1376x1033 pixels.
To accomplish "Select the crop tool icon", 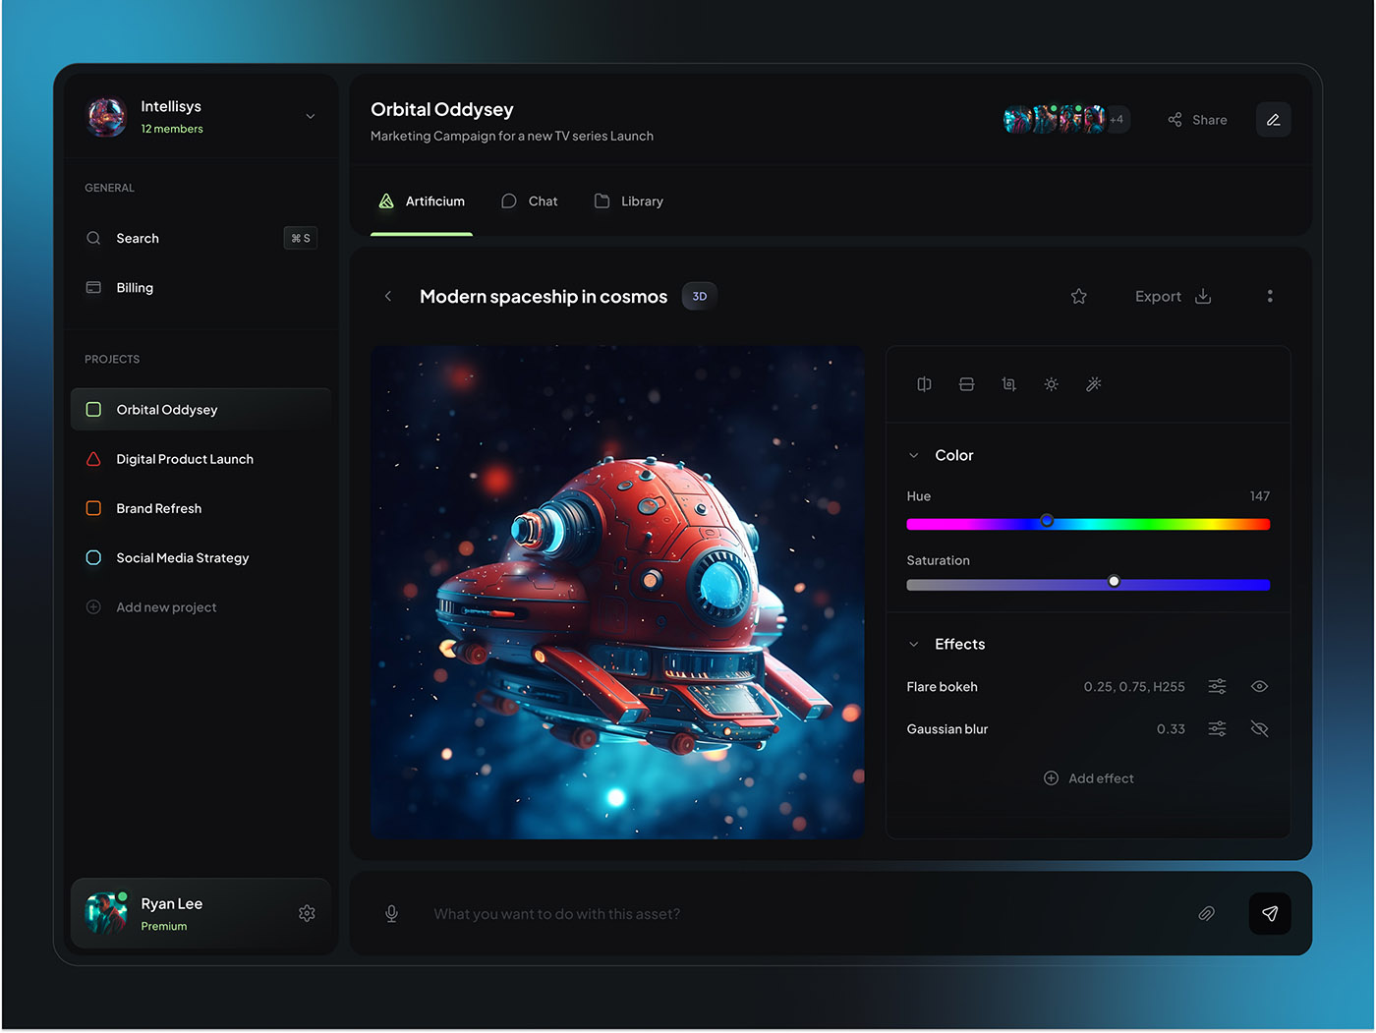I will point(1008,384).
